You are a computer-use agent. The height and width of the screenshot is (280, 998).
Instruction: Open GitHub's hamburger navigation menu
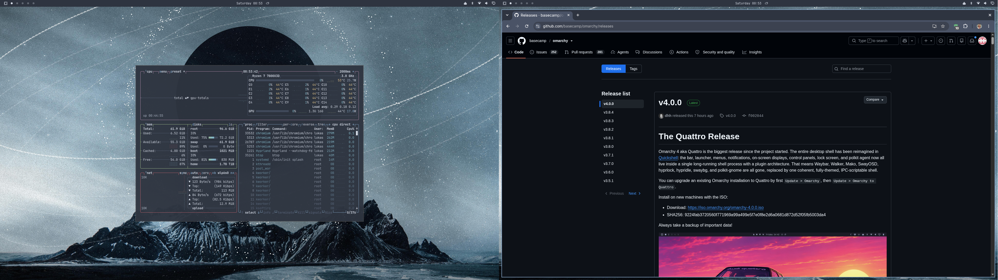coord(510,41)
